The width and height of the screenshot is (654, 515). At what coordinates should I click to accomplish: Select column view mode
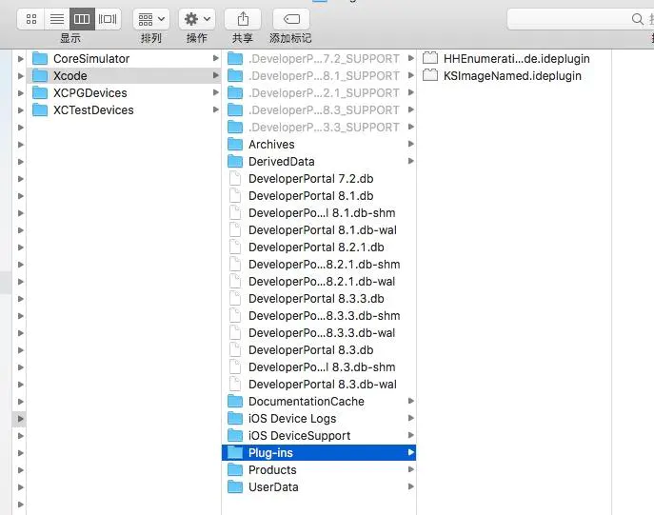(82, 19)
